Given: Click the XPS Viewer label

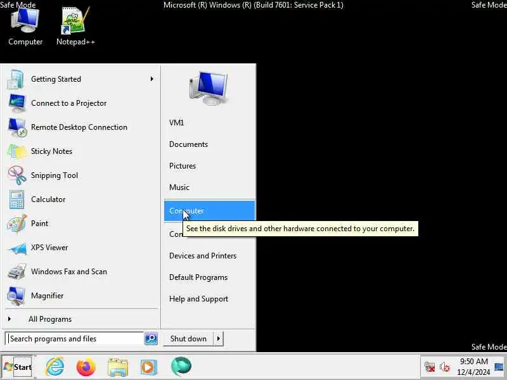Looking at the screenshot, I should point(49,248).
